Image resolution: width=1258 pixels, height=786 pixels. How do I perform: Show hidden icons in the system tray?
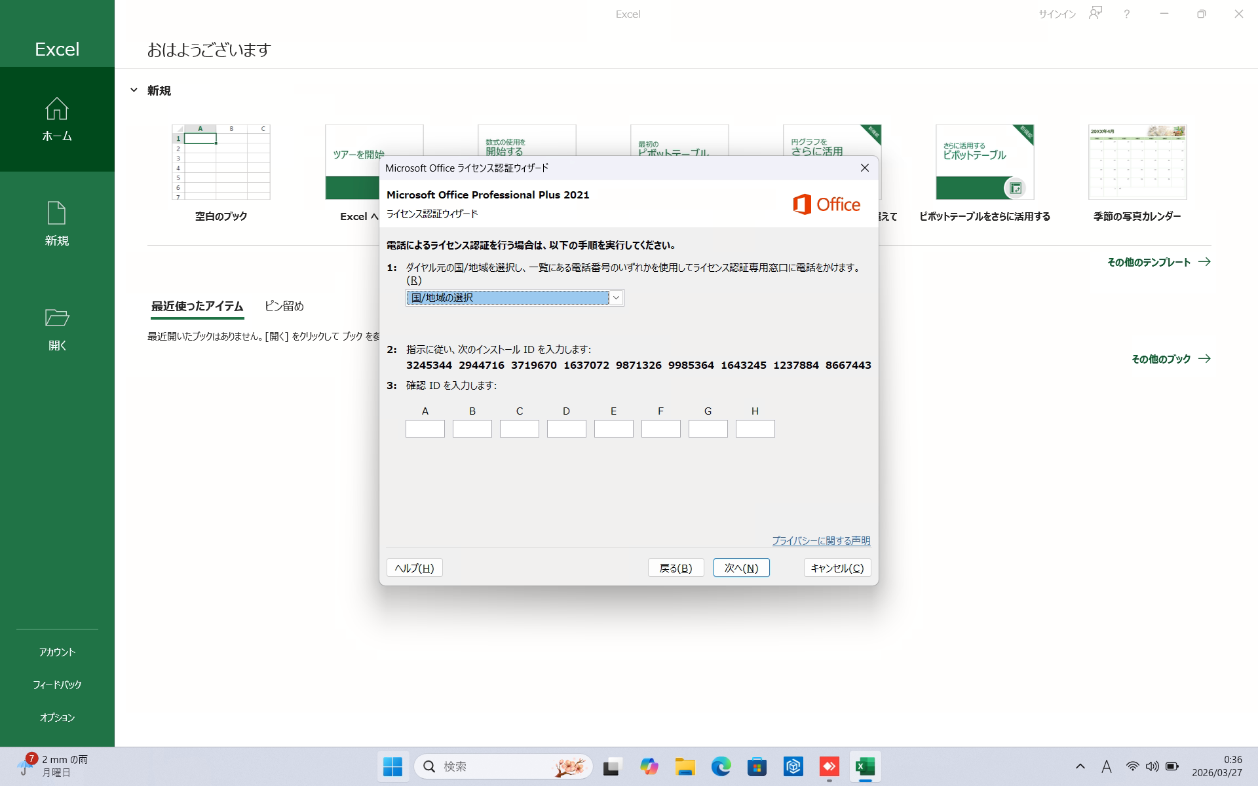click(x=1080, y=766)
